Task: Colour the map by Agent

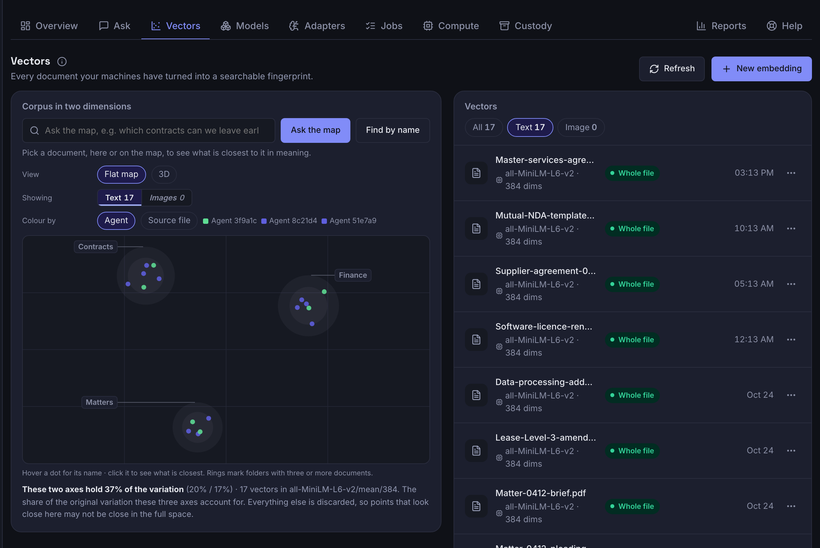Action: (116, 220)
